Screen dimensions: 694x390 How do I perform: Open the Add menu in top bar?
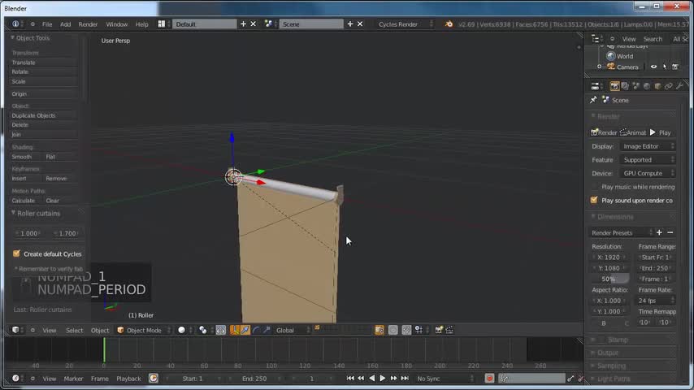[x=65, y=24]
